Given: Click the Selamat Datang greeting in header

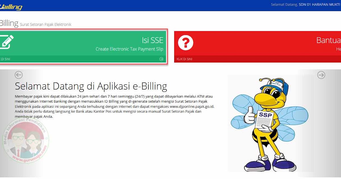Looking at the screenshot, I should click(x=284, y=5).
